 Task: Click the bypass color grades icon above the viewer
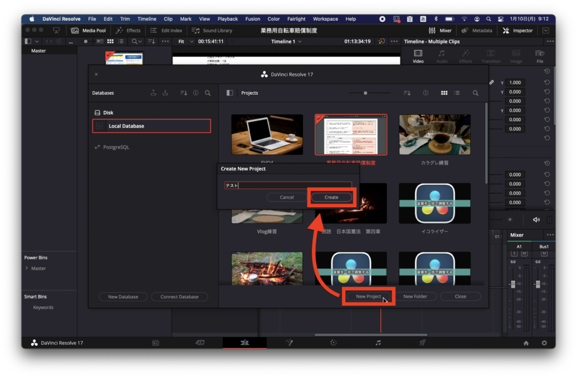[x=382, y=41]
